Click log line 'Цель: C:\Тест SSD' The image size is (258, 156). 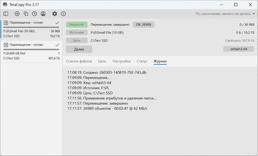pos(90,93)
